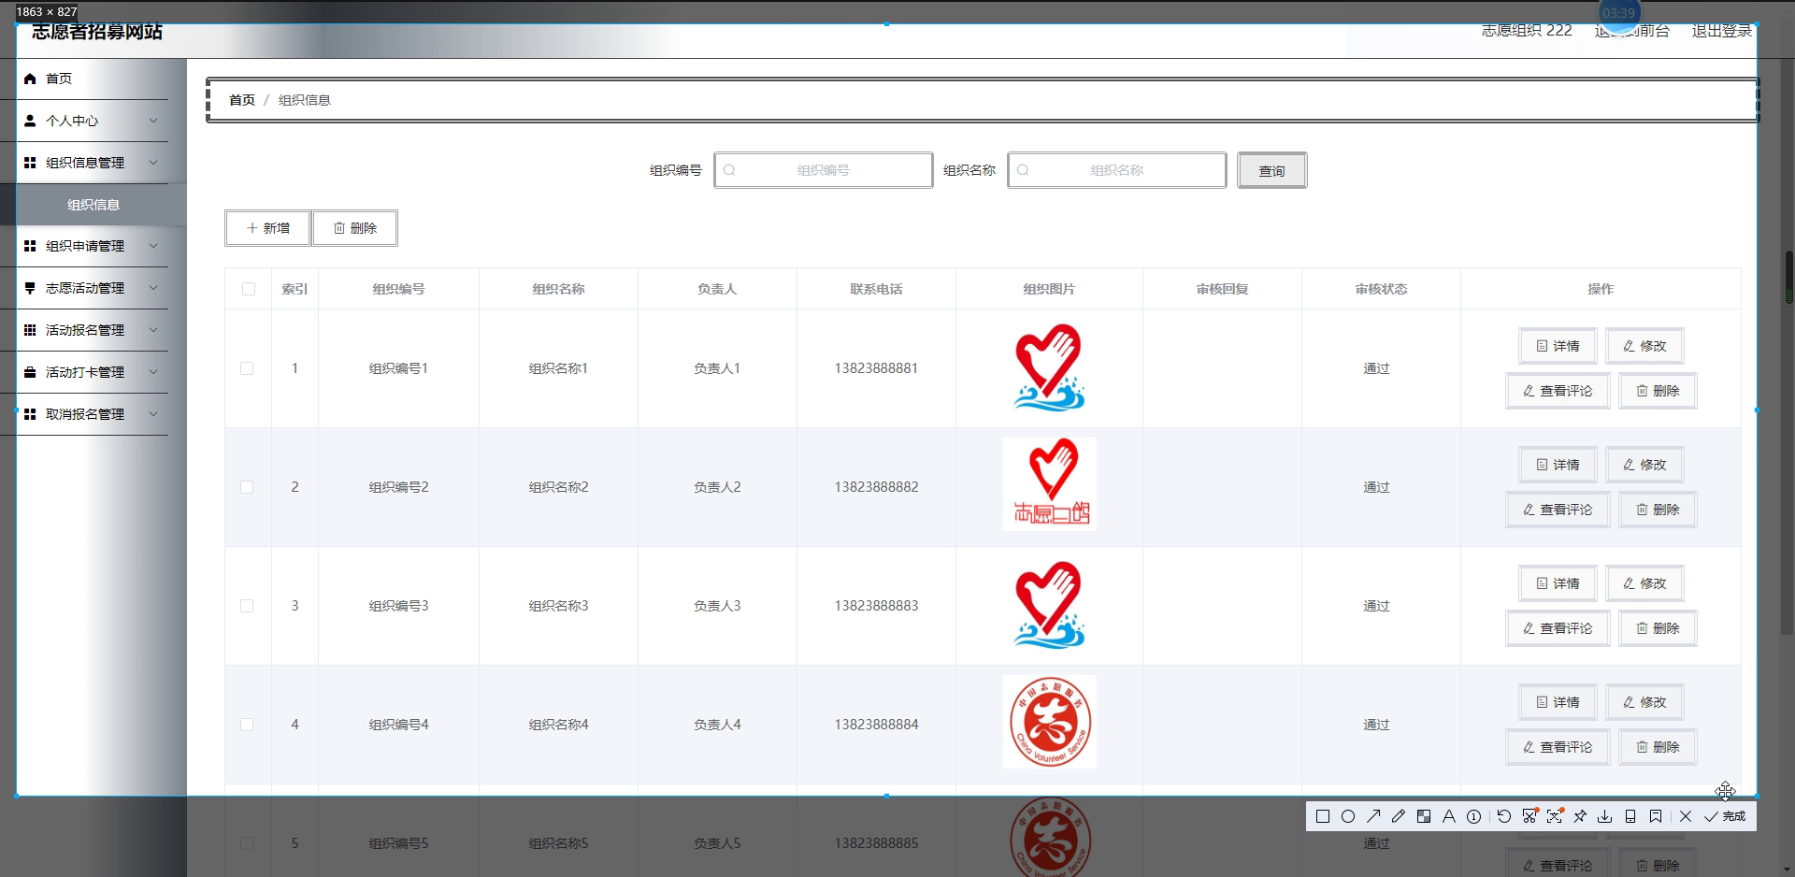Select the pencil drawing tool

(x=1399, y=816)
